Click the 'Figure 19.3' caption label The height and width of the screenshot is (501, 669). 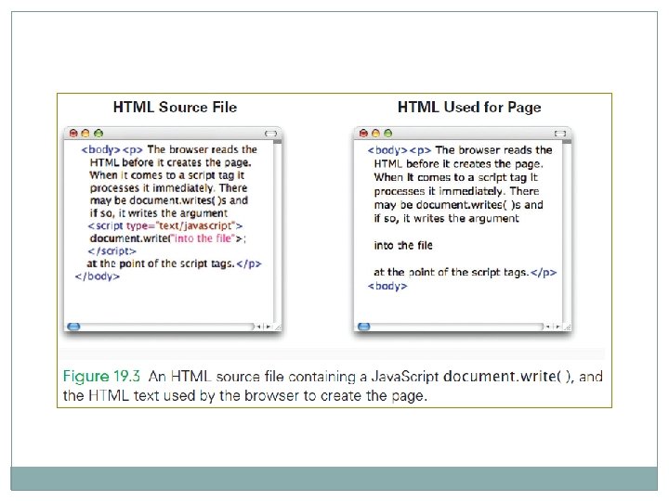pos(101,376)
